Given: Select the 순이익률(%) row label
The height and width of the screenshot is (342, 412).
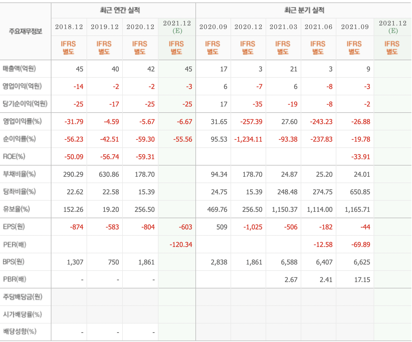Looking at the screenshot, I should (x=19, y=139).
